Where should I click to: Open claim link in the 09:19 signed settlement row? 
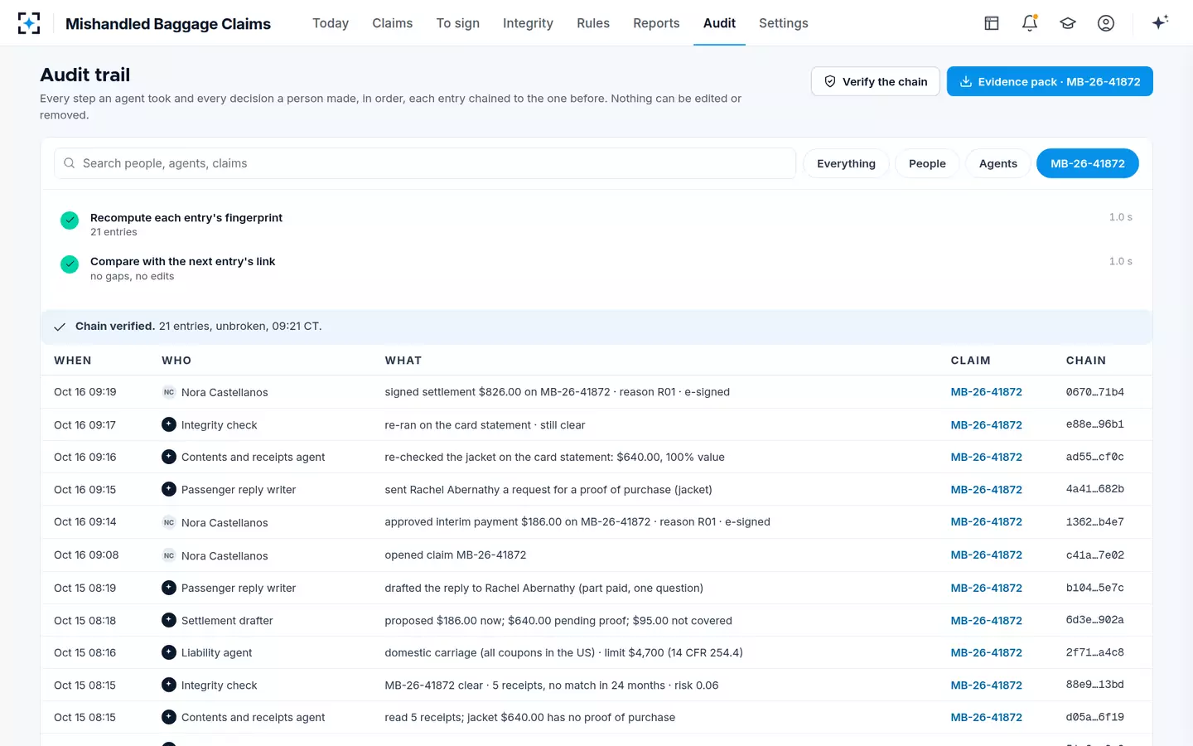click(x=987, y=392)
